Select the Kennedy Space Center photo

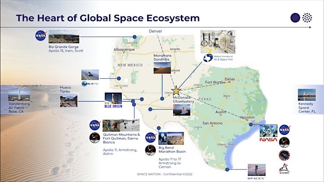pyautogui.click(x=306, y=95)
